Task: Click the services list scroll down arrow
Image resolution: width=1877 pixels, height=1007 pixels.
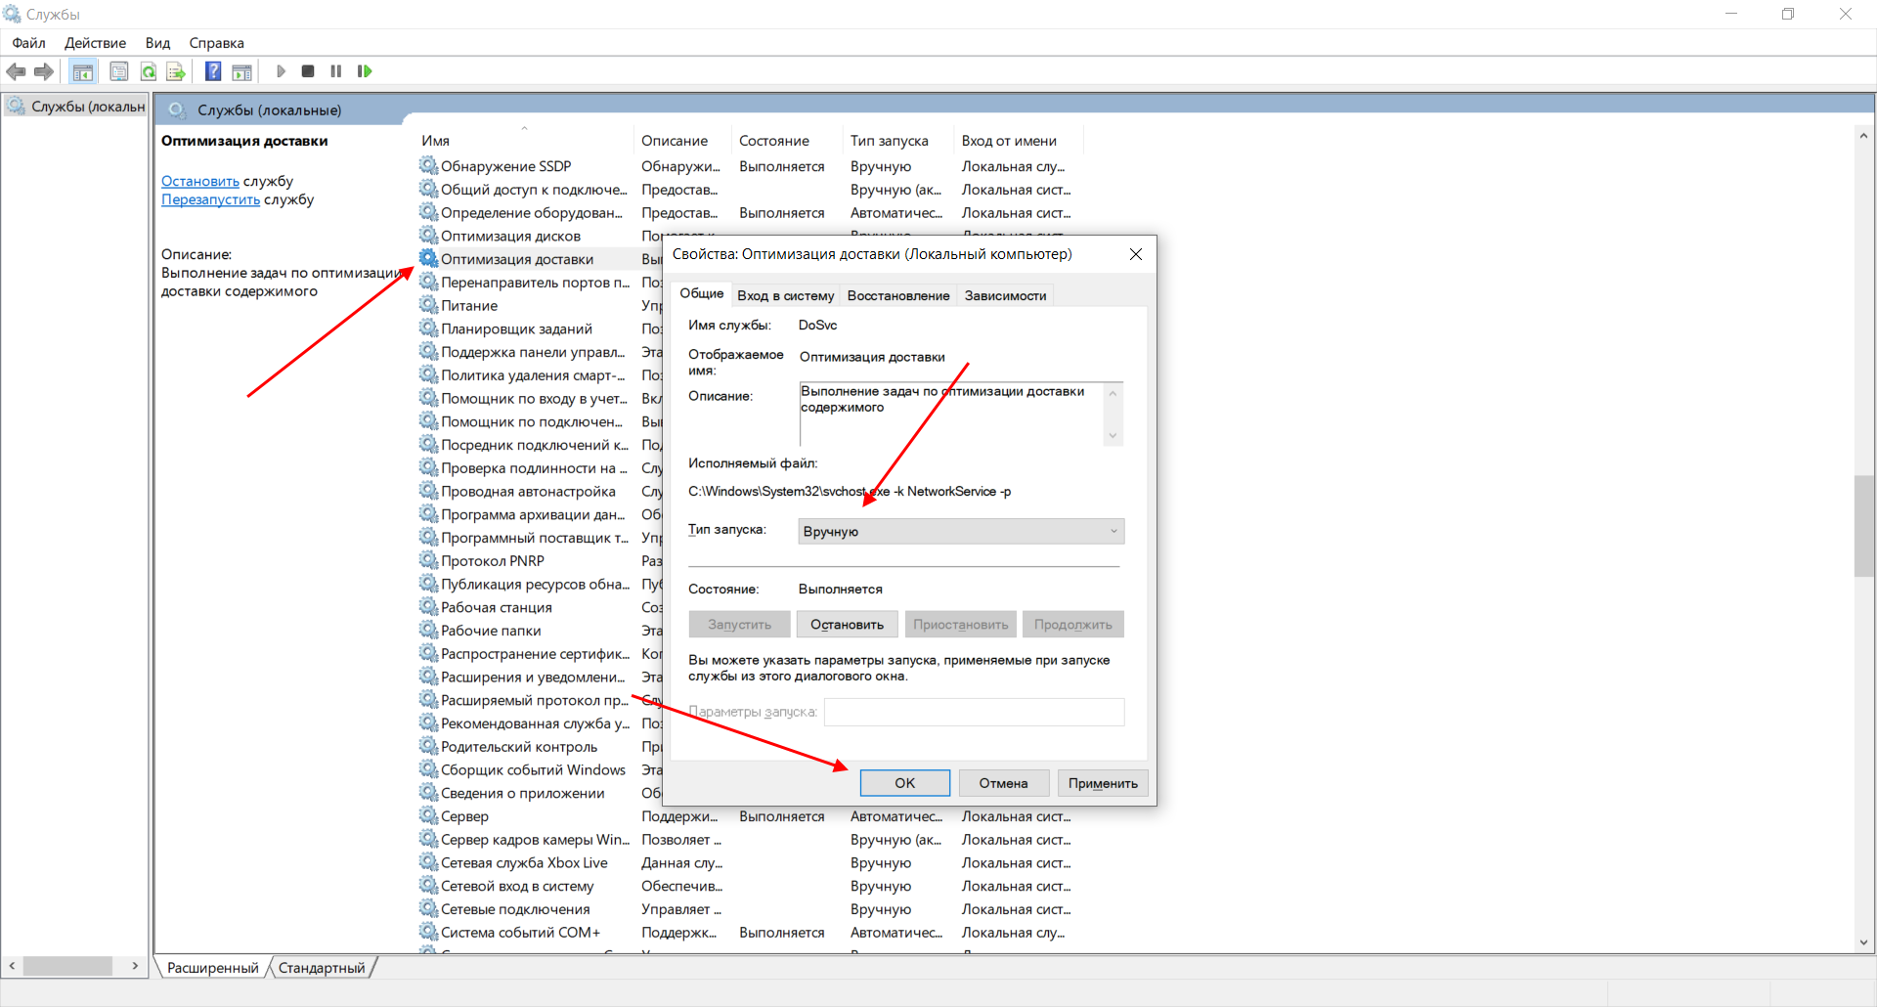Action: tap(1863, 942)
